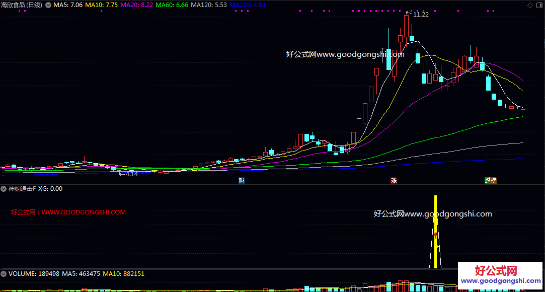The image size is (545, 292).
Task: Click the blue 财 event marker
Action: [x=242, y=180]
